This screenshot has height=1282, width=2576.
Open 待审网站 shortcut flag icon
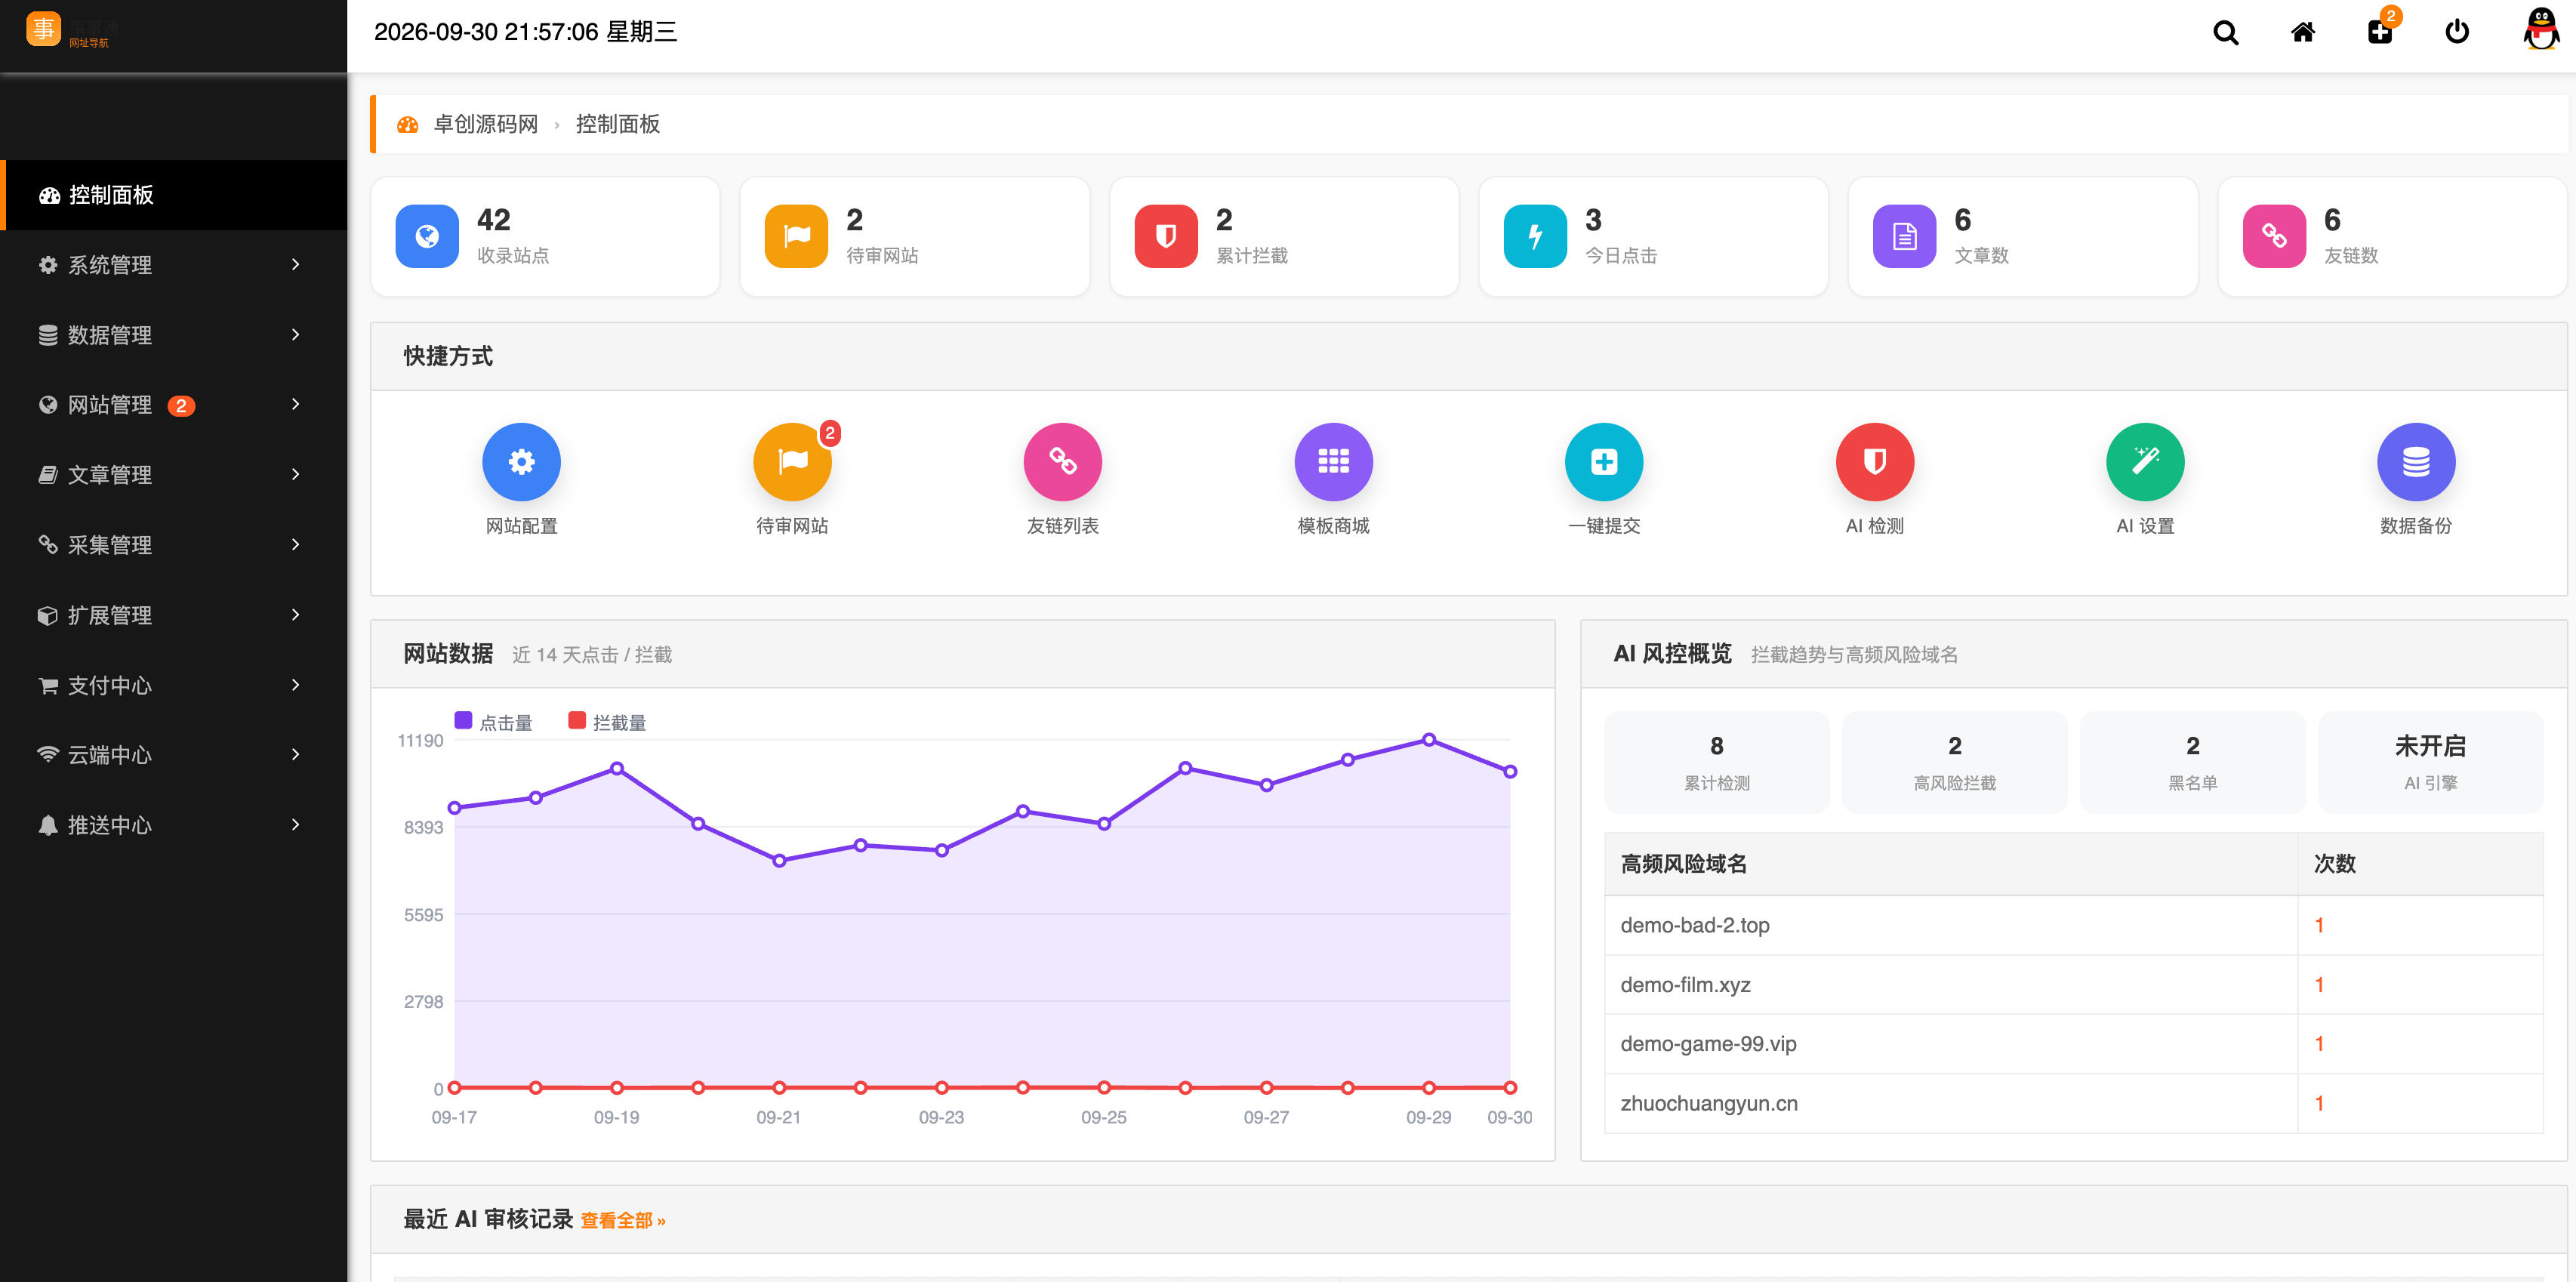tap(792, 462)
